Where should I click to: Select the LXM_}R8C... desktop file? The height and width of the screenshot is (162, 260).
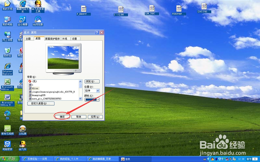152,10
